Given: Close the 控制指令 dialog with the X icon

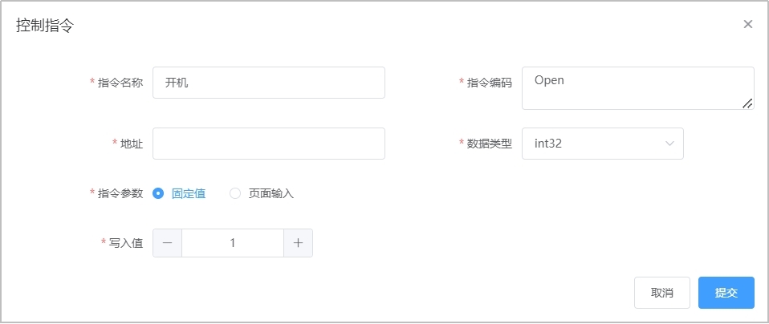Looking at the screenshot, I should (x=747, y=24).
